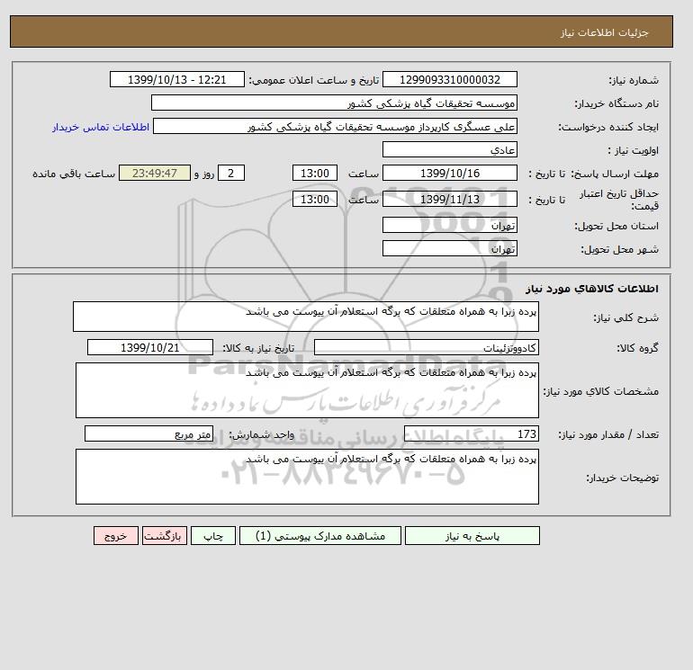Open مشاهده مدارک پیوستی (1) attachments

(320, 536)
